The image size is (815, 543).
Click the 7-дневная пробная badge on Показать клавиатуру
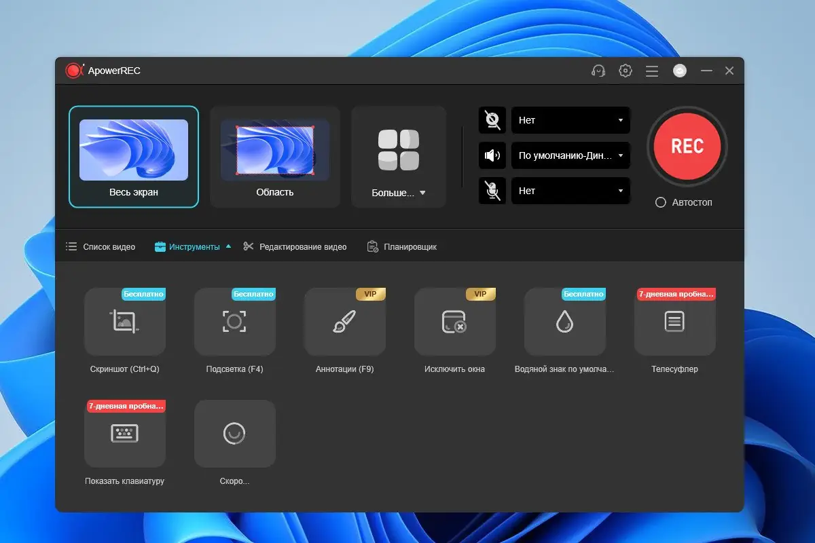(x=126, y=406)
